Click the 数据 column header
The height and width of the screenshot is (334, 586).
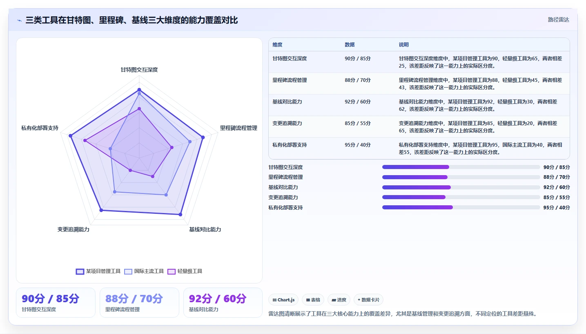[x=350, y=45]
